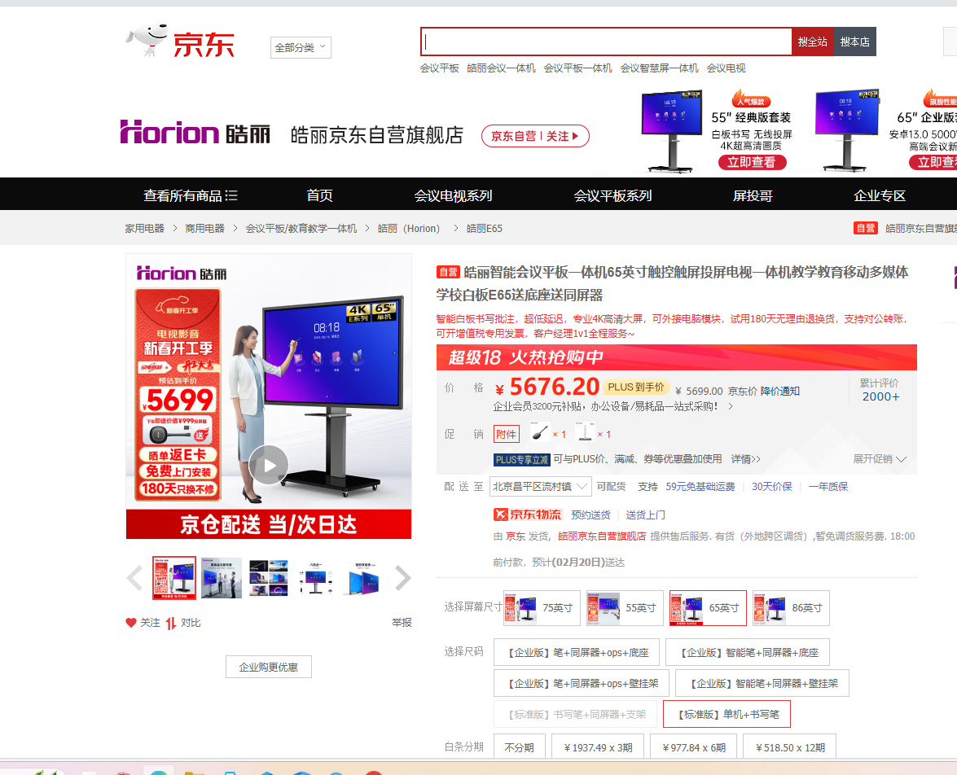Open delivery address dropdown 北京昌平区流村镇
The width and height of the screenshot is (957, 775).
tap(541, 486)
